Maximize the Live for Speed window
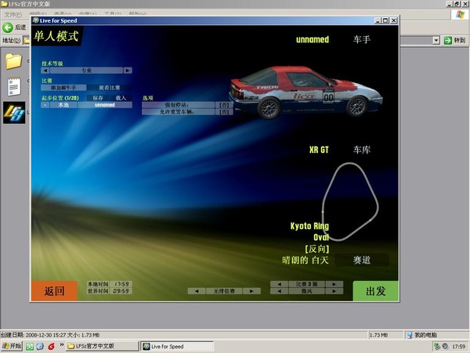This screenshot has width=470, height=353. point(385,20)
